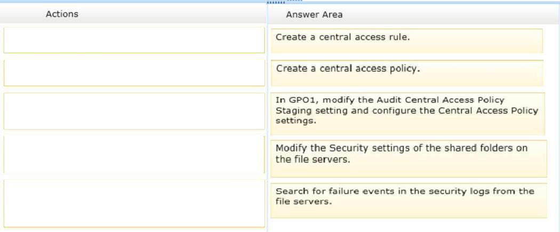Select "Modify the Security settings" answer item
This screenshot has width=560, height=232.
[x=409, y=158]
